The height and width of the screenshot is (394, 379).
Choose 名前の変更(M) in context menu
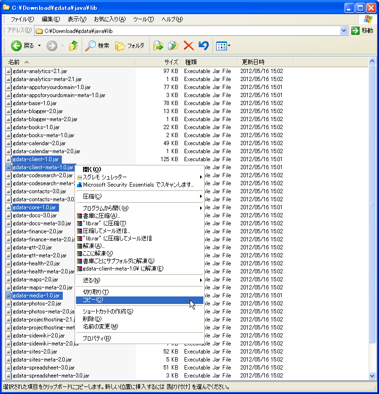coord(139,327)
